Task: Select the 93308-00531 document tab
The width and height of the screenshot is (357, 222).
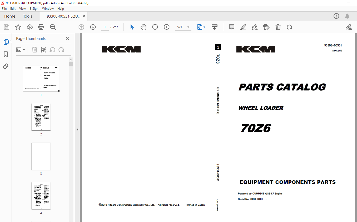Action: coord(63,16)
